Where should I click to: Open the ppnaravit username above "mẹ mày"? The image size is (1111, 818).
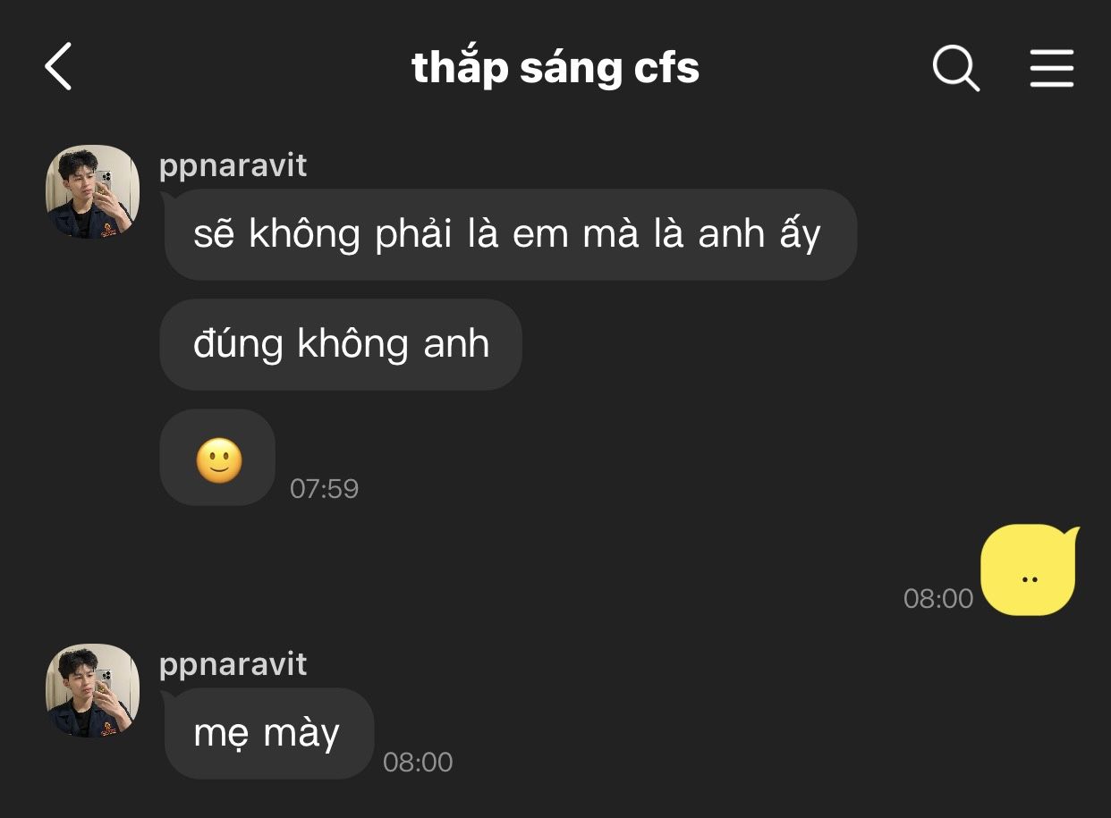click(x=233, y=664)
